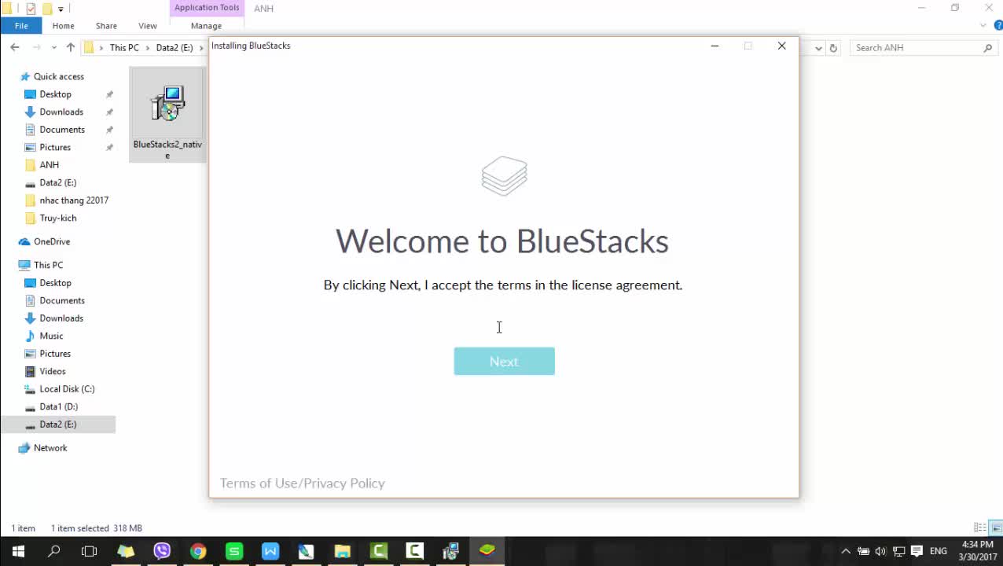Image resolution: width=1003 pixels, height=566 pixels.
Task: Open the Manage tab under Application Tools
Action: [206, 26]
